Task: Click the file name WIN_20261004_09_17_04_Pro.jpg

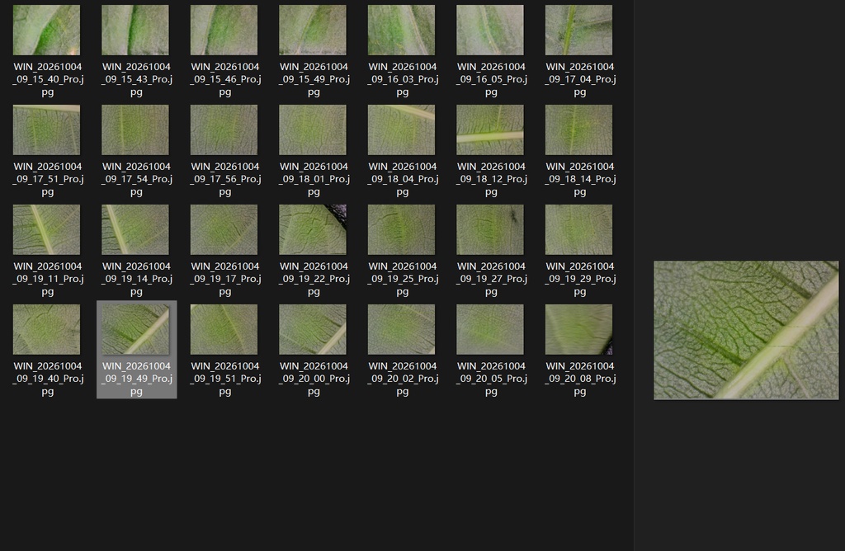Action: coord(580,79)
